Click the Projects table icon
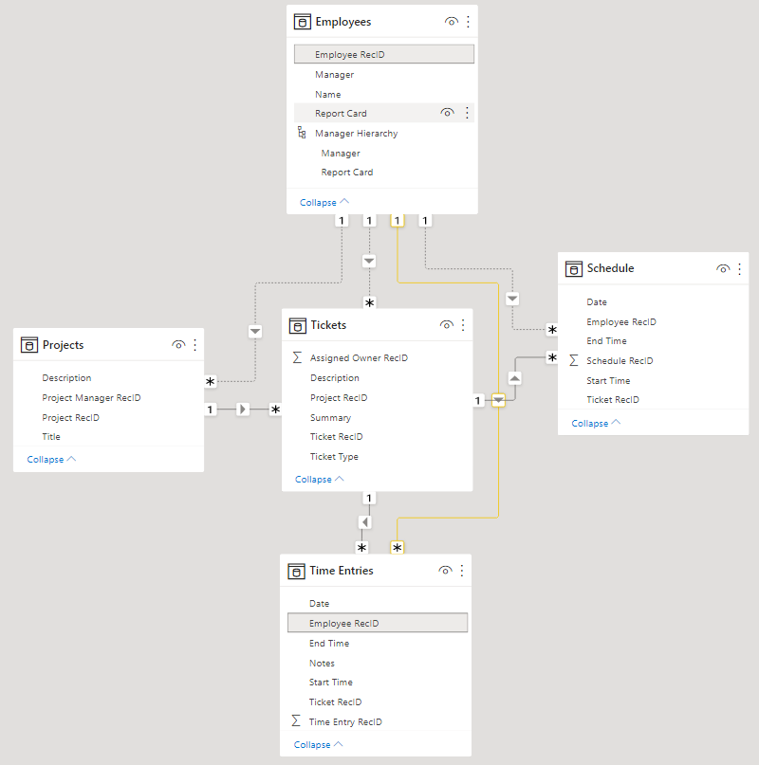 pyautogui.click(x=29, y=345)
